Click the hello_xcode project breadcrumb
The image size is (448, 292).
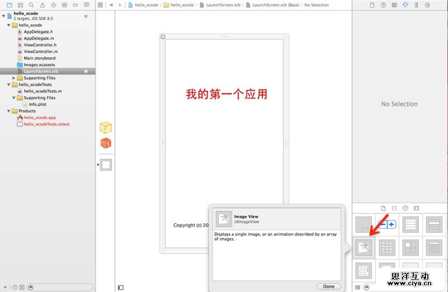pyautogui.click(x=143, y=5)
